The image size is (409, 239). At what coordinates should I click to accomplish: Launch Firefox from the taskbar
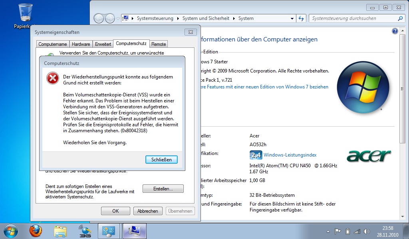[36, 231]
